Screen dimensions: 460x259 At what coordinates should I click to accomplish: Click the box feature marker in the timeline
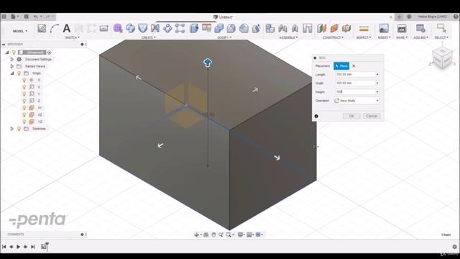(x=44, y=247)
